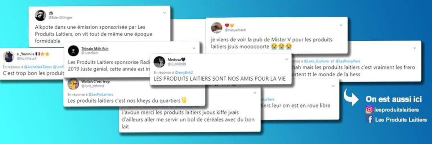The image size is (432, 144).
Task: Click the Instagram icon
Action: pos(369,110)
